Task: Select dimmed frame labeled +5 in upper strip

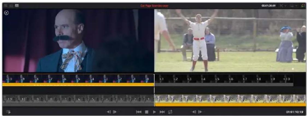Action: (x=217, y=79)
